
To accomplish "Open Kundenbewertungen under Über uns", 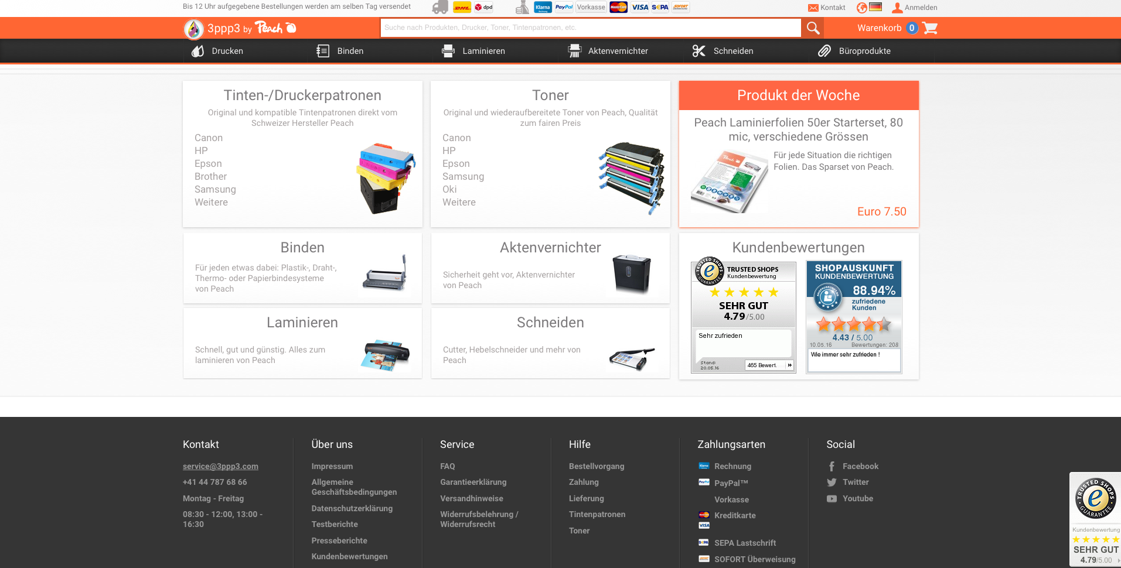I will pyautogui.click(x=349, y=557).
